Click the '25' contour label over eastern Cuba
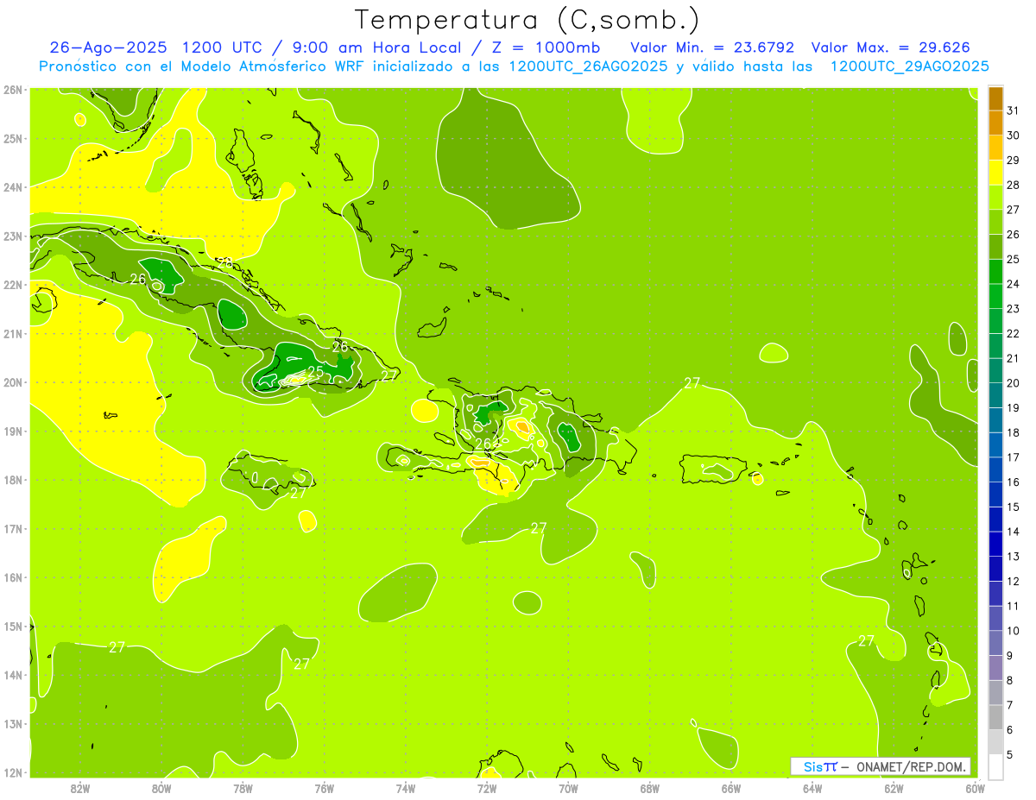The width and height of the screenshot is (1036, 800). 316,372
